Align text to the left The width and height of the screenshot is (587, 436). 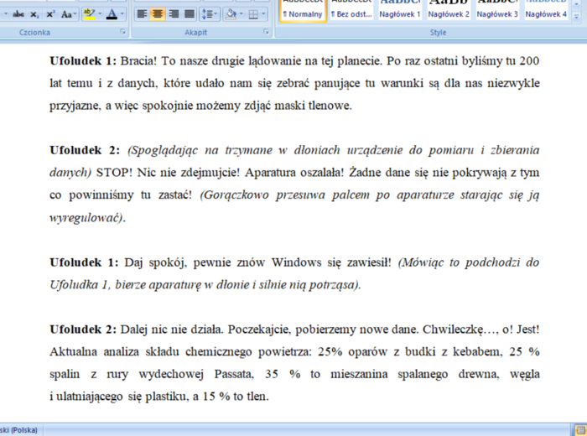[x=142, y=14]
